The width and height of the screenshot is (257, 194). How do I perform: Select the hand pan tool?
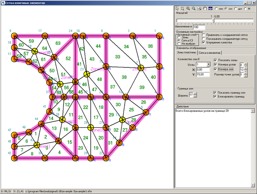point(204,8)
